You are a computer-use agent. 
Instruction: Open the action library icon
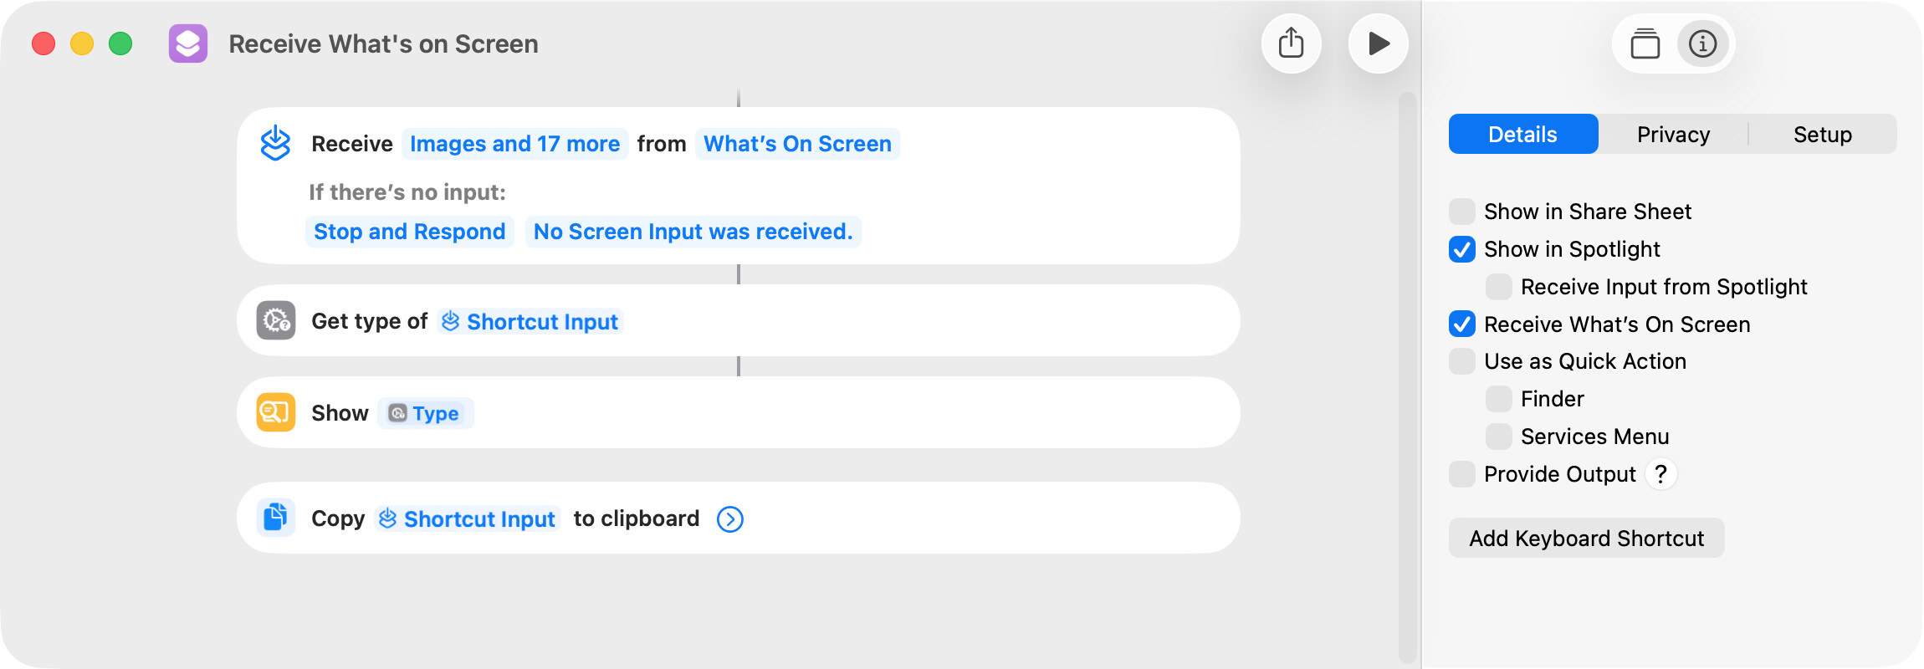point(1645,43)
